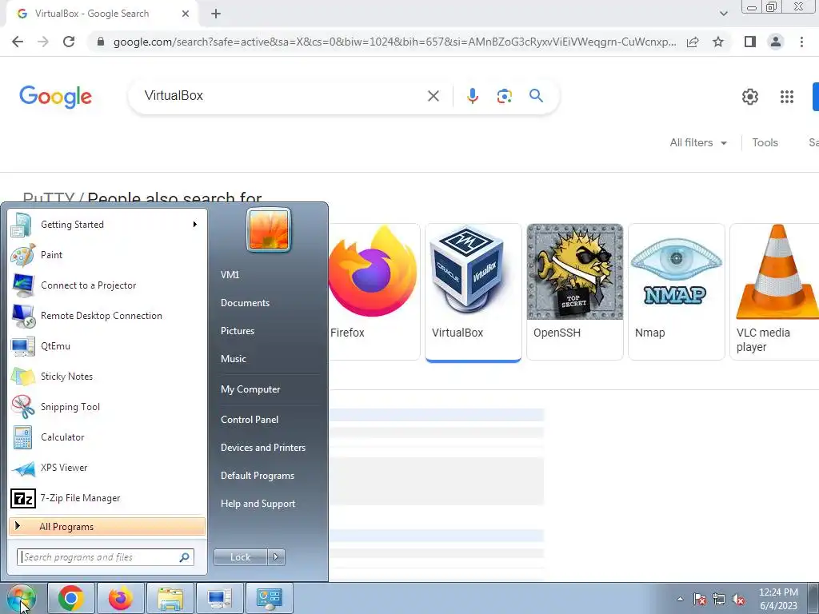Screen dimensions: 819x614
Task: Show hidden tray icons arrow
Action: (x=680, y=600)
